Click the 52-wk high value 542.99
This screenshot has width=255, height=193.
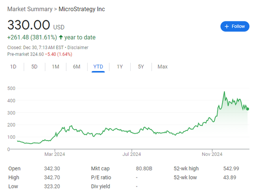(231, 168)
